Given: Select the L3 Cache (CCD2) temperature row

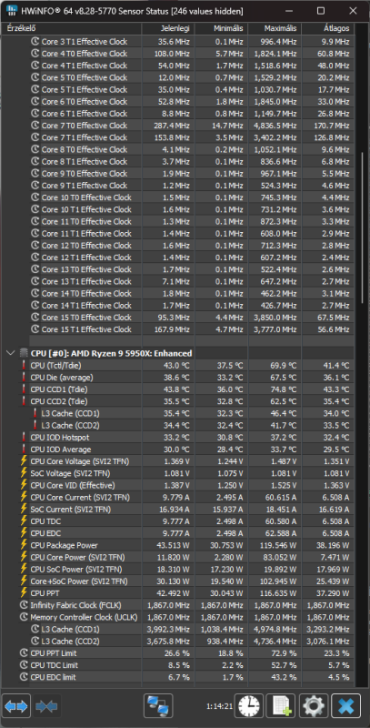Looking at the screenshot, I should [x=192, y=425].
